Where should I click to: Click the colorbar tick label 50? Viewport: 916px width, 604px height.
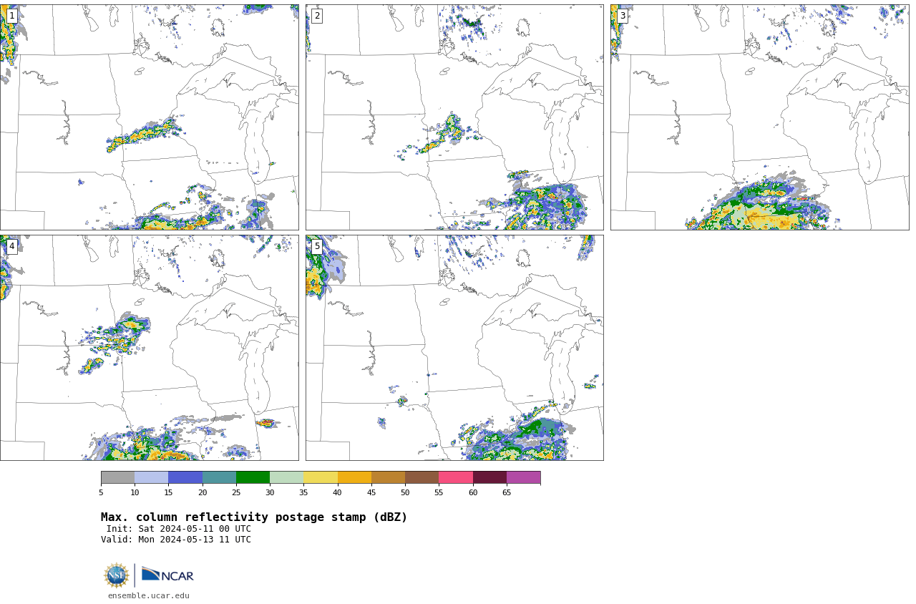tap(405, 492)
